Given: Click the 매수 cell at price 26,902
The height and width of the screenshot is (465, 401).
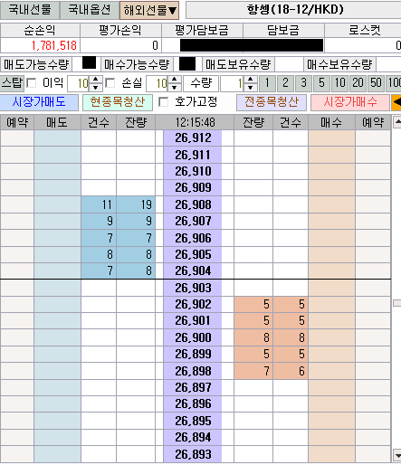Looking at the screenshot, I should coord(331,304).
